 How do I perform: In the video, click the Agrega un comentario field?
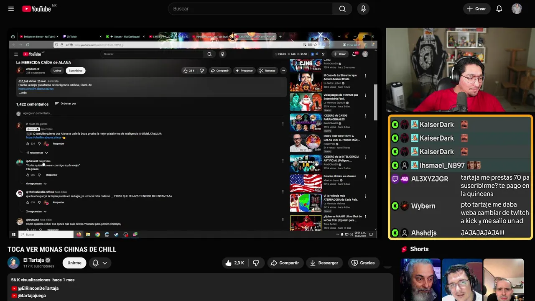(154, 113)
